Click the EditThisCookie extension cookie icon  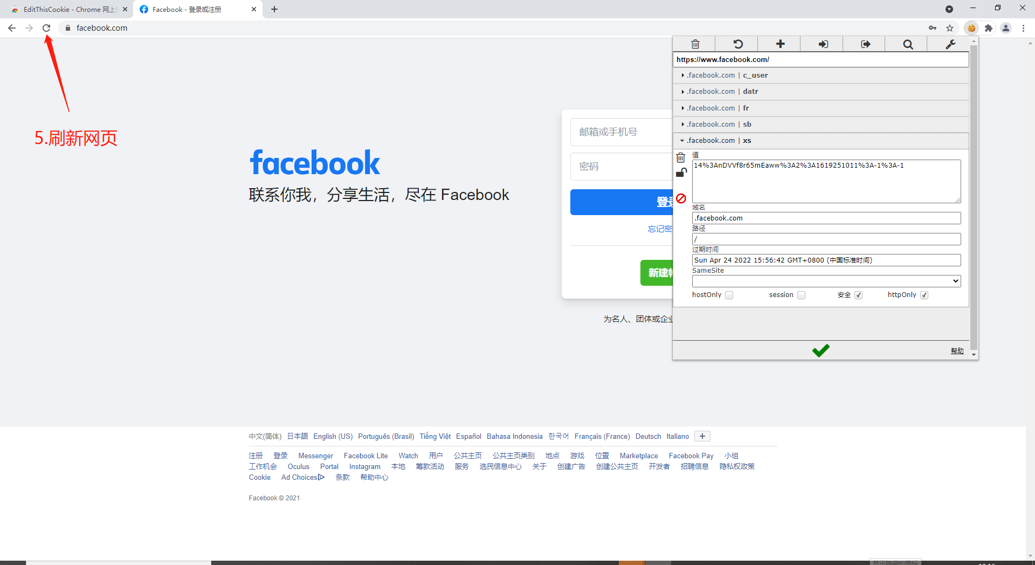[x=971, y=28]
